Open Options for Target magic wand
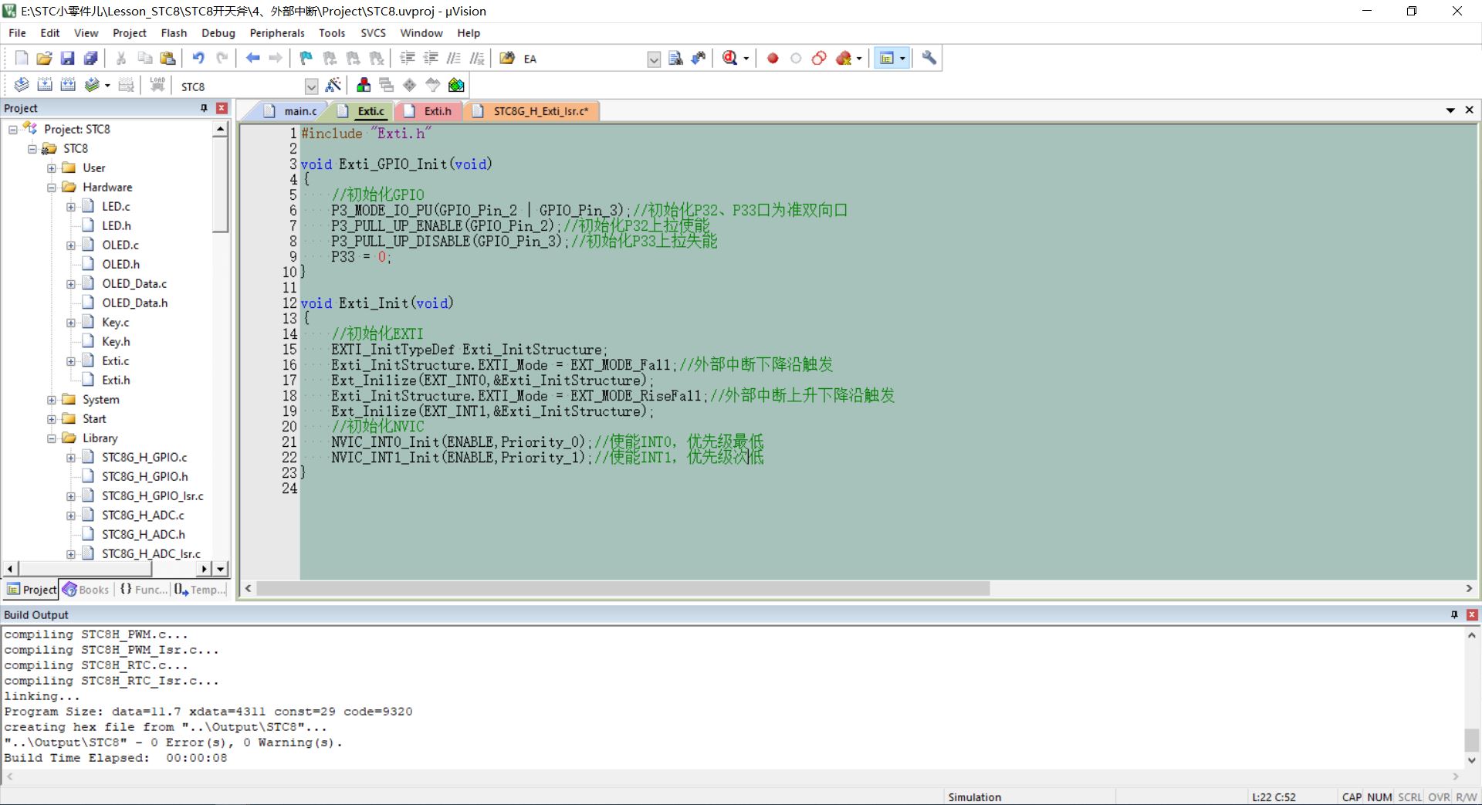The height and width of the screenshot is (805, 1482). click(333, 86)
